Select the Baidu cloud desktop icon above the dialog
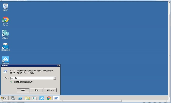Viewport: 171px width, 103px height. click(x=5, y=60)
